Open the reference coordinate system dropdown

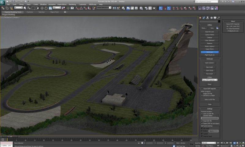point(56,8)
